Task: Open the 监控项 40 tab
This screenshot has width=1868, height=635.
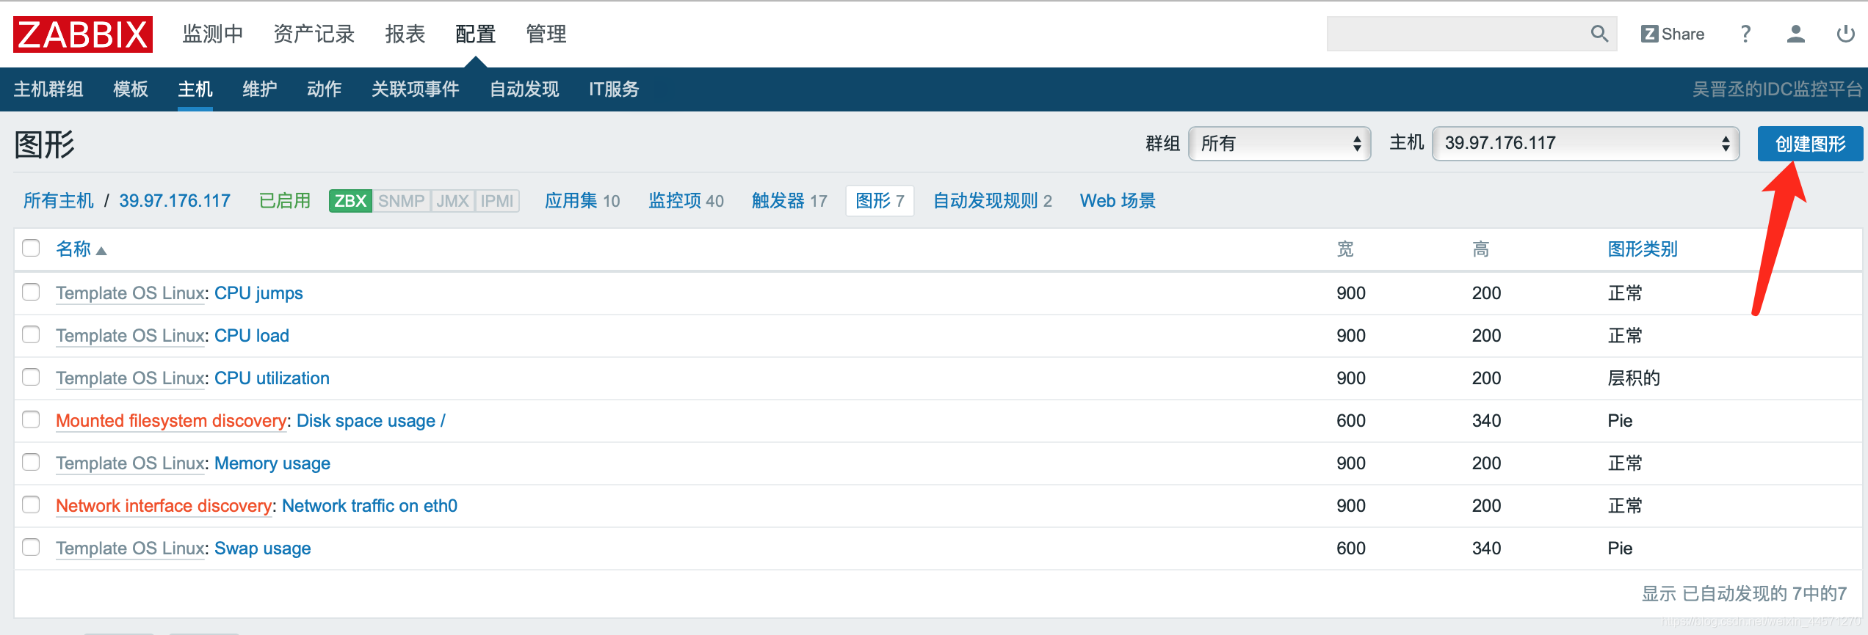Action: pyautogui.click(x=686, y=201)
